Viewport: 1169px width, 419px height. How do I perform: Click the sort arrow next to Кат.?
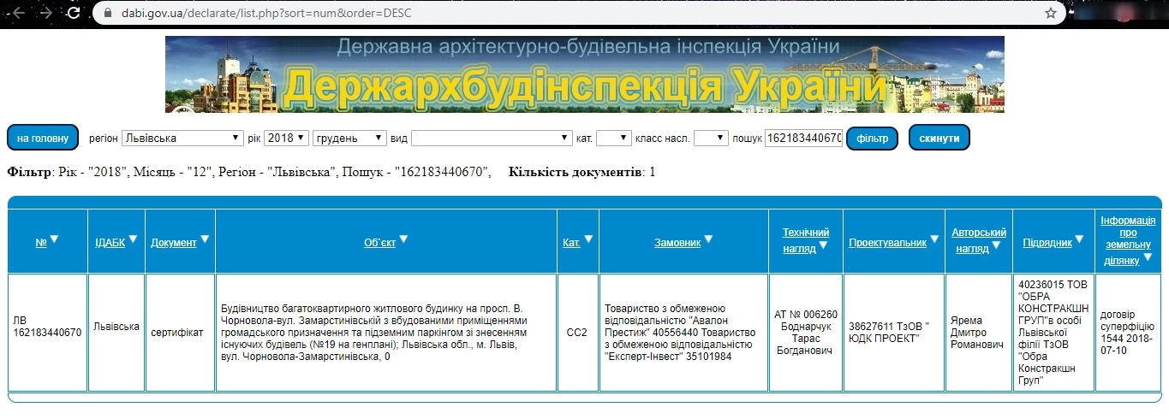click(590, 239)
